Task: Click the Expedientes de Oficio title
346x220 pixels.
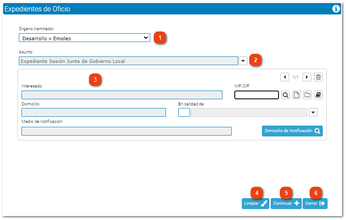Action: (x=37, y=9)
